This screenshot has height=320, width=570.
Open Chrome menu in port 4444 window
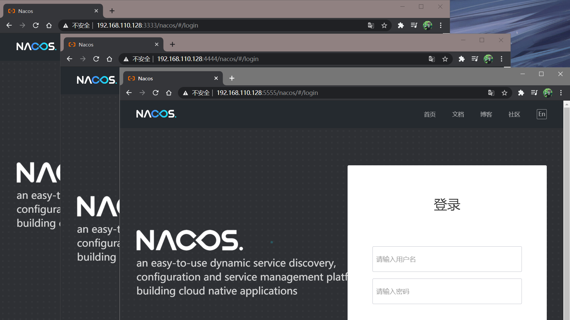pyautogui.click(x=502, y=59)
